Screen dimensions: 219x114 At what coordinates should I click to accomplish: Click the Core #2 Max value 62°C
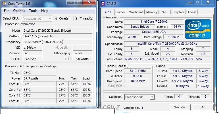(74, 95)
